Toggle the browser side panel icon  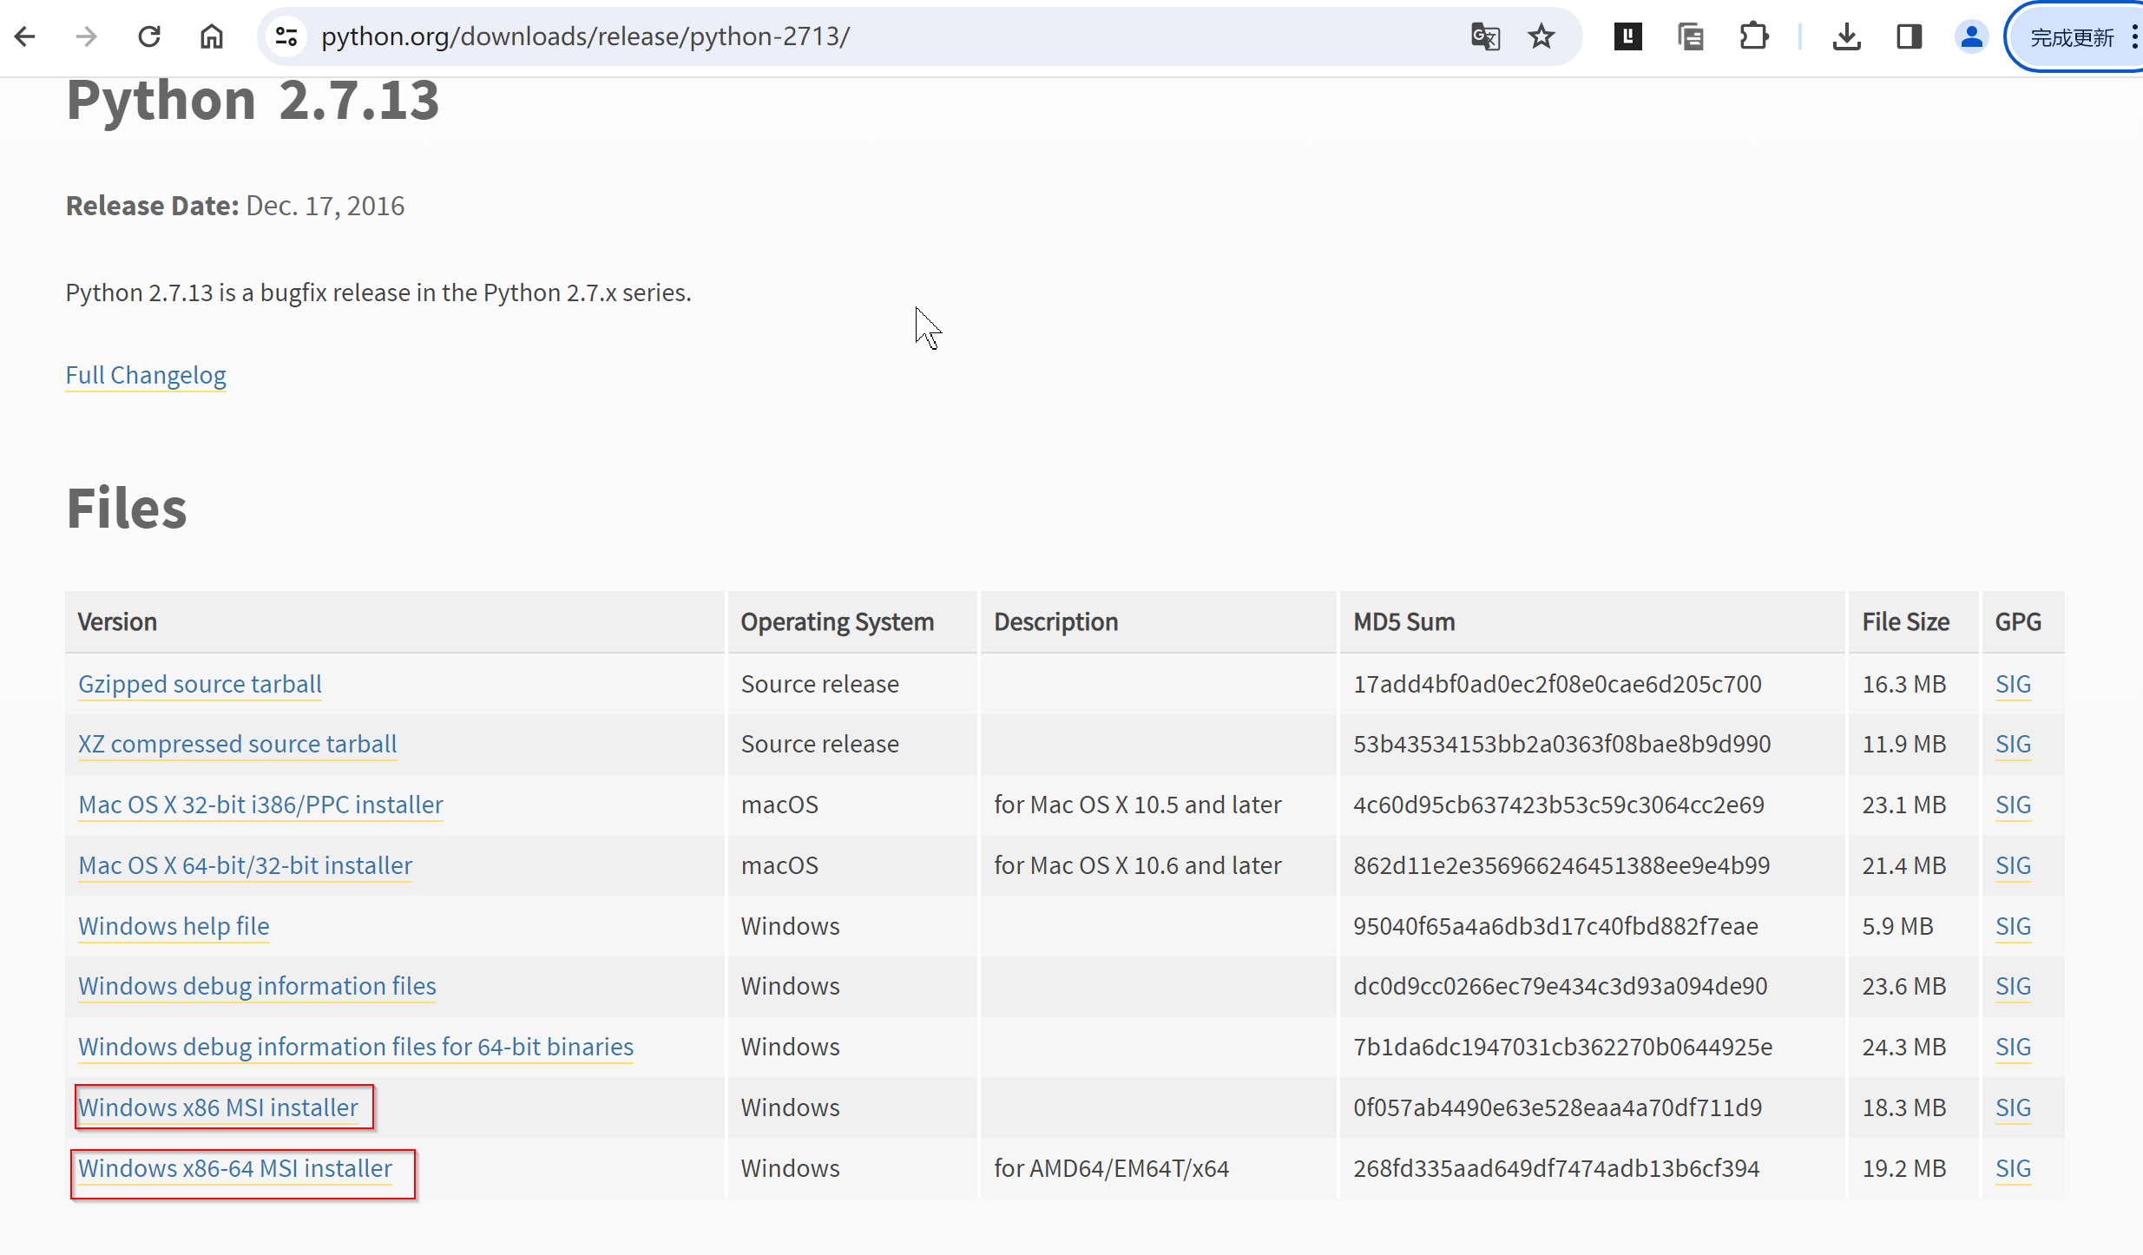1909,36
